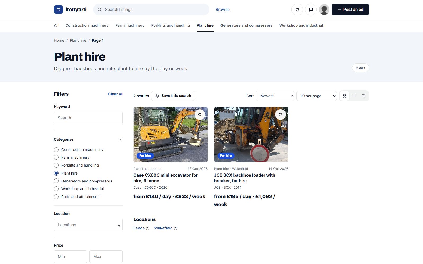Click the search magnifier icon
423x264 pixels.
pos(100,10)
